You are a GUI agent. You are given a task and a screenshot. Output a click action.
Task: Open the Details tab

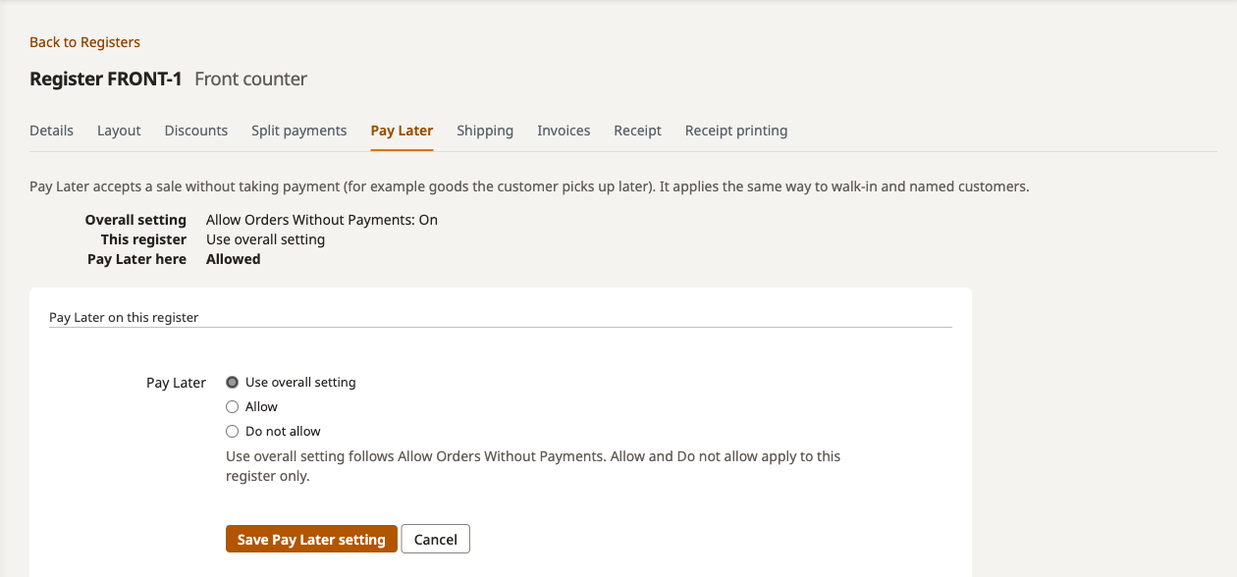tap(51, 131)
